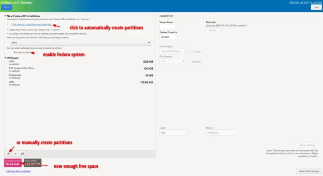Click the Desired Capacity field showing 529 MiB
Screen dimensions: 323x176
tap(167, 37)
